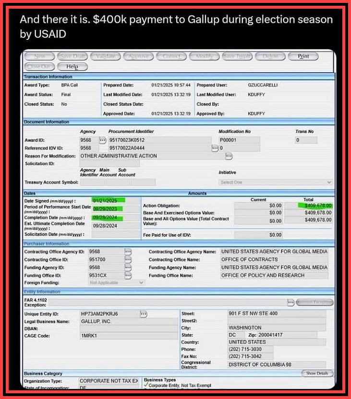Screen dimensions: 351x399
Task: Click the Print toolbar button
Action: tap(303, 56)
